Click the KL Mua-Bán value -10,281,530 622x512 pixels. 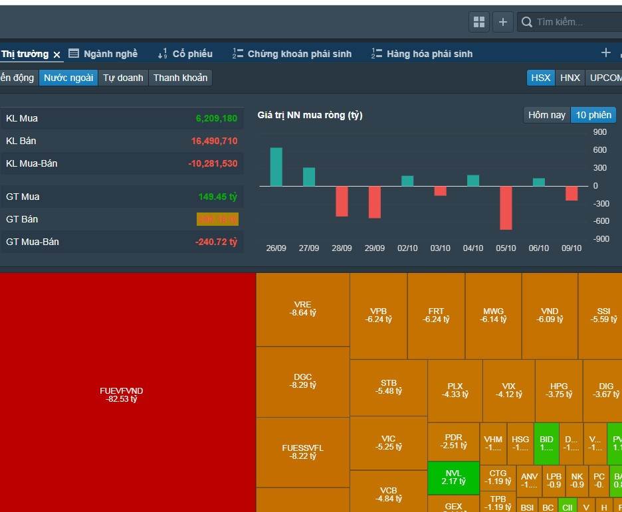point(213,163)
